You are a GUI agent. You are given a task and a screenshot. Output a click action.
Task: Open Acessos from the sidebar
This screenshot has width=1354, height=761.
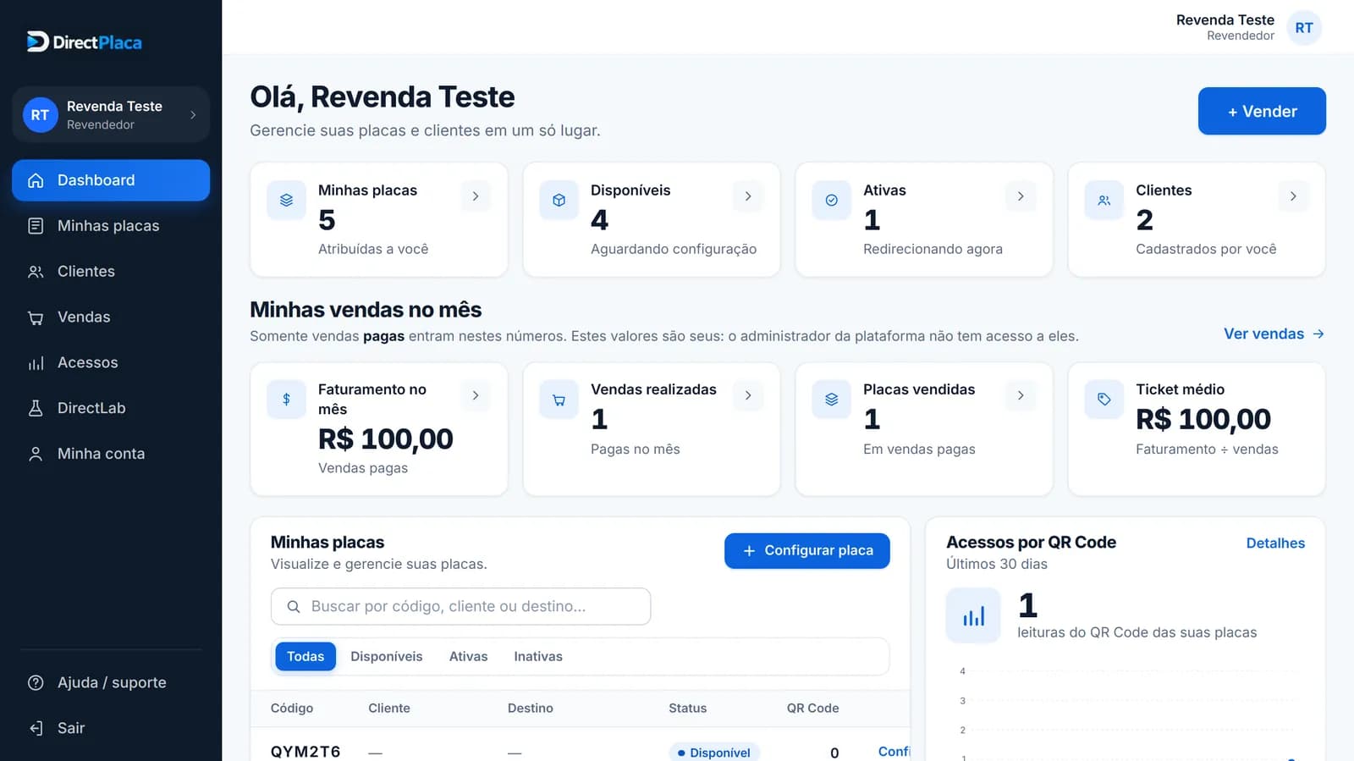(111, 362)
